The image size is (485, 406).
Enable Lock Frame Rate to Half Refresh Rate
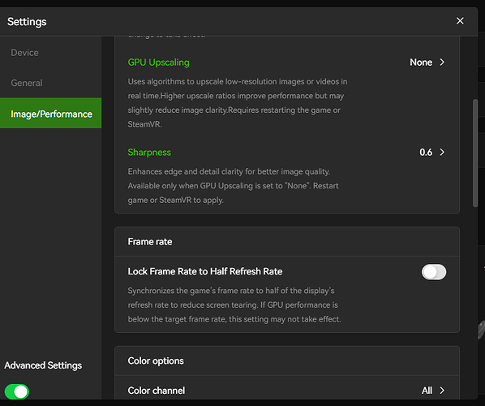(434, 272)
